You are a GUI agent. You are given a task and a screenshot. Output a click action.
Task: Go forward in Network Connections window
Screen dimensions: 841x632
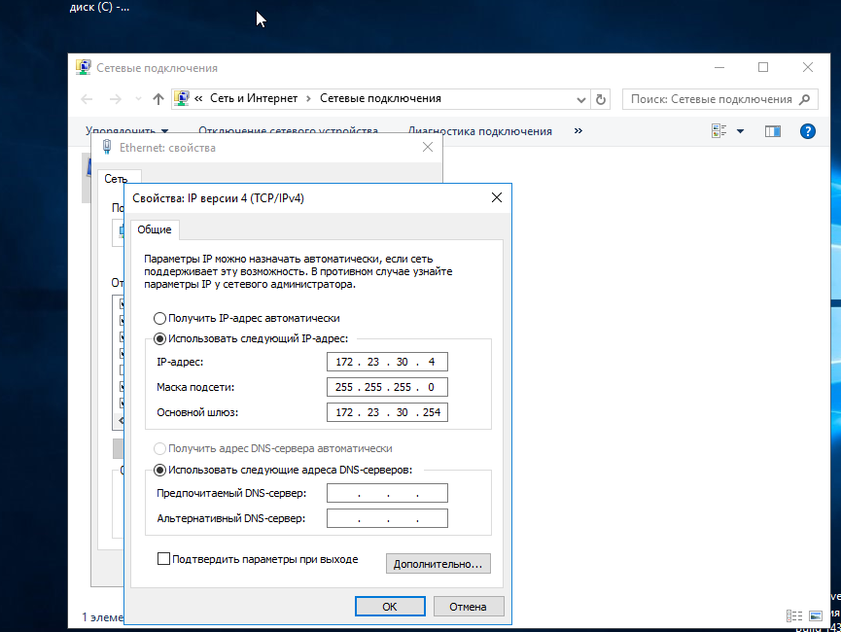(x=116, y=99)
